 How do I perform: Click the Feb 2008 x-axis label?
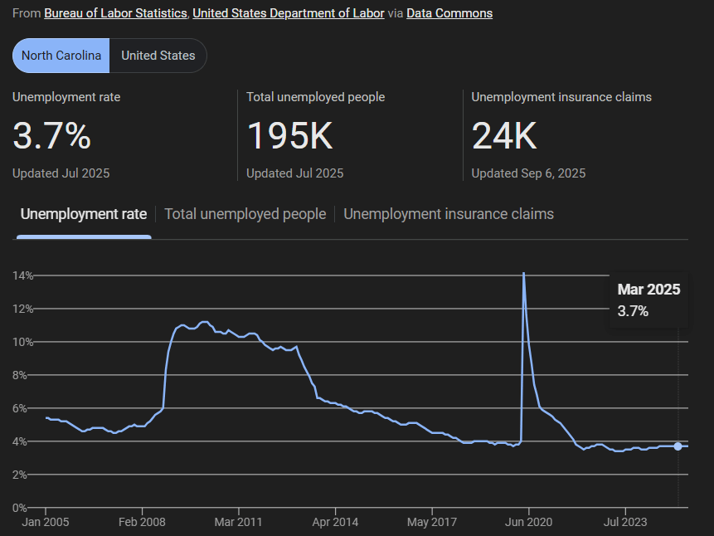[142, 523]
